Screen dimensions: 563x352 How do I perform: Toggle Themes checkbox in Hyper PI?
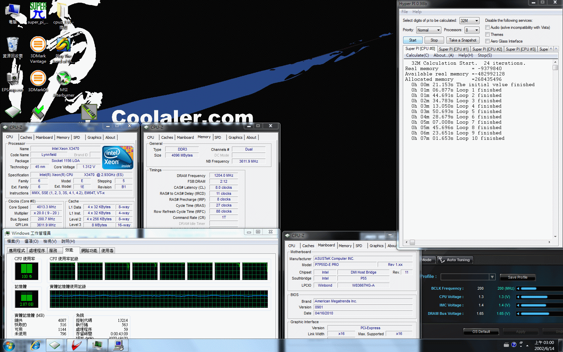[488, 35]
